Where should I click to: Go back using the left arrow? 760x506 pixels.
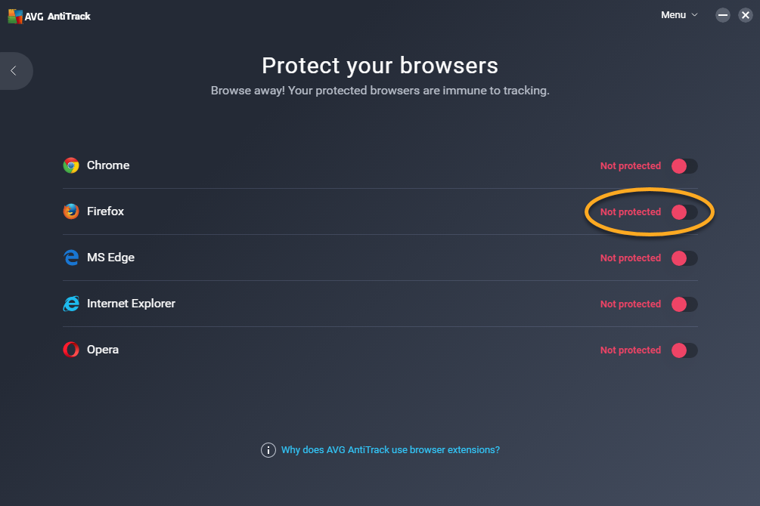(x=14, y=71)
